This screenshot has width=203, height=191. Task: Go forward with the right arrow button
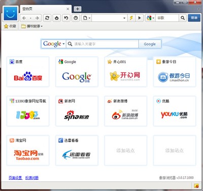pos(37,18)
